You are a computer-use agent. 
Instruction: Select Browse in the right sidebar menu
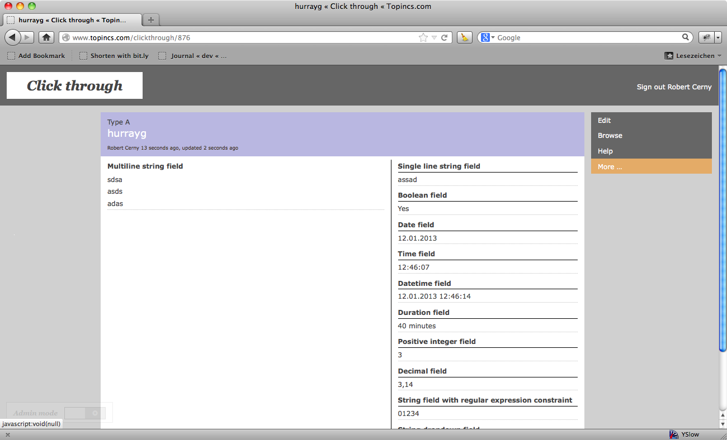610,136
